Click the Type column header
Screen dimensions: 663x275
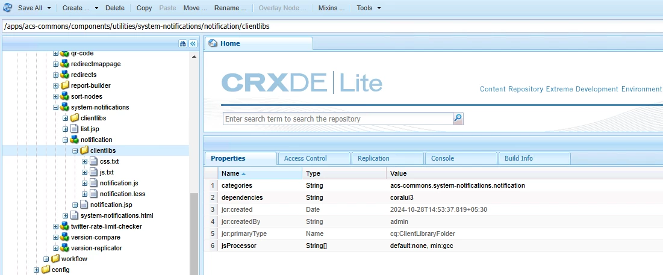pyautogui.click(x=344, y=173)
